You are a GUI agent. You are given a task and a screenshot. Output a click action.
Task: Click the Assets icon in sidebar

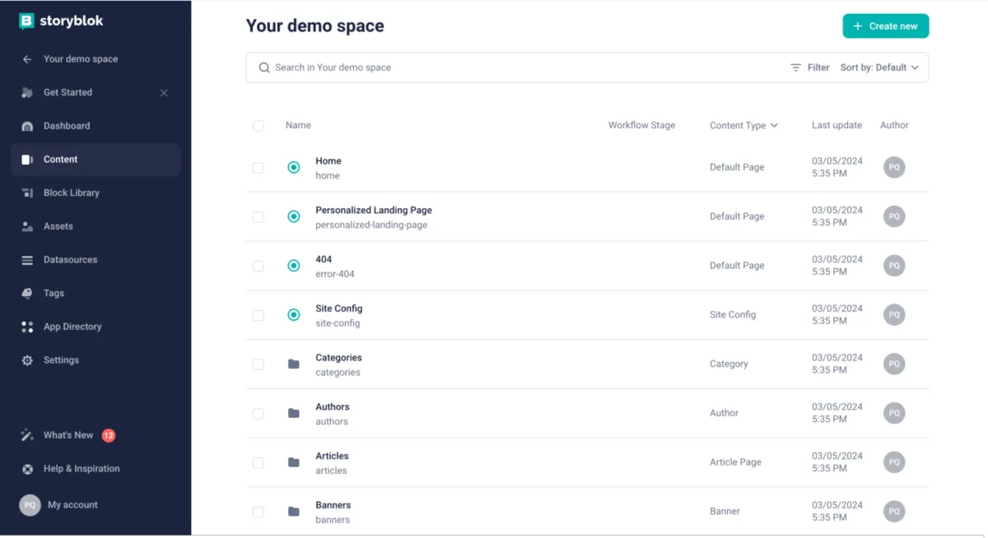[27, 226]
